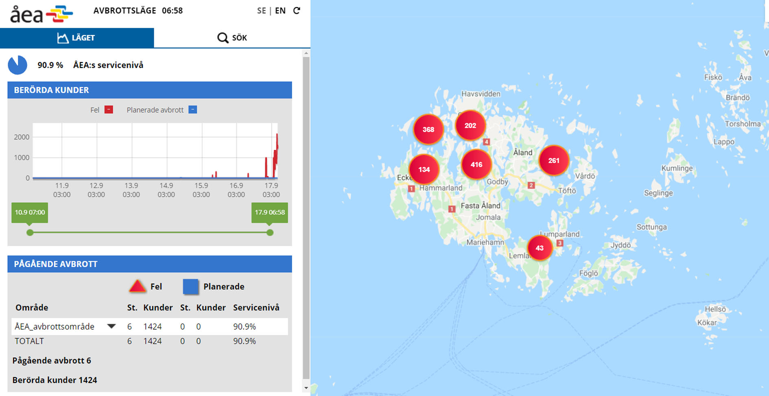Select the SE language option
The height and width of the screenshot is (396, 769).
(x=261, y=11)
